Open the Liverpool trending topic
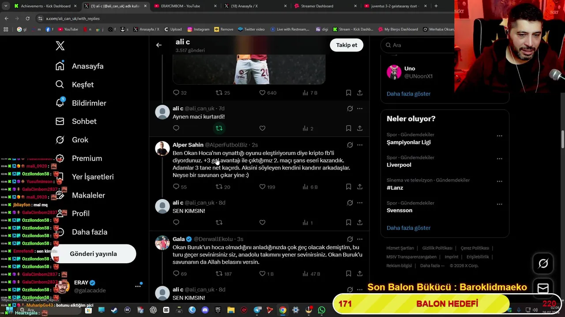The height and width of the screenshot is (317, 565). tap(399, 165)
